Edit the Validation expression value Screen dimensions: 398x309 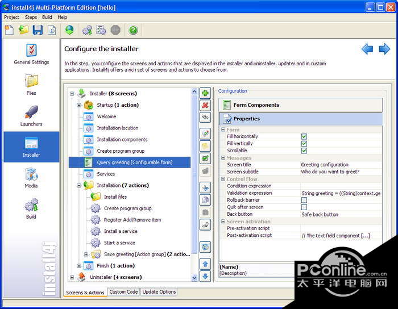(341, 193)
